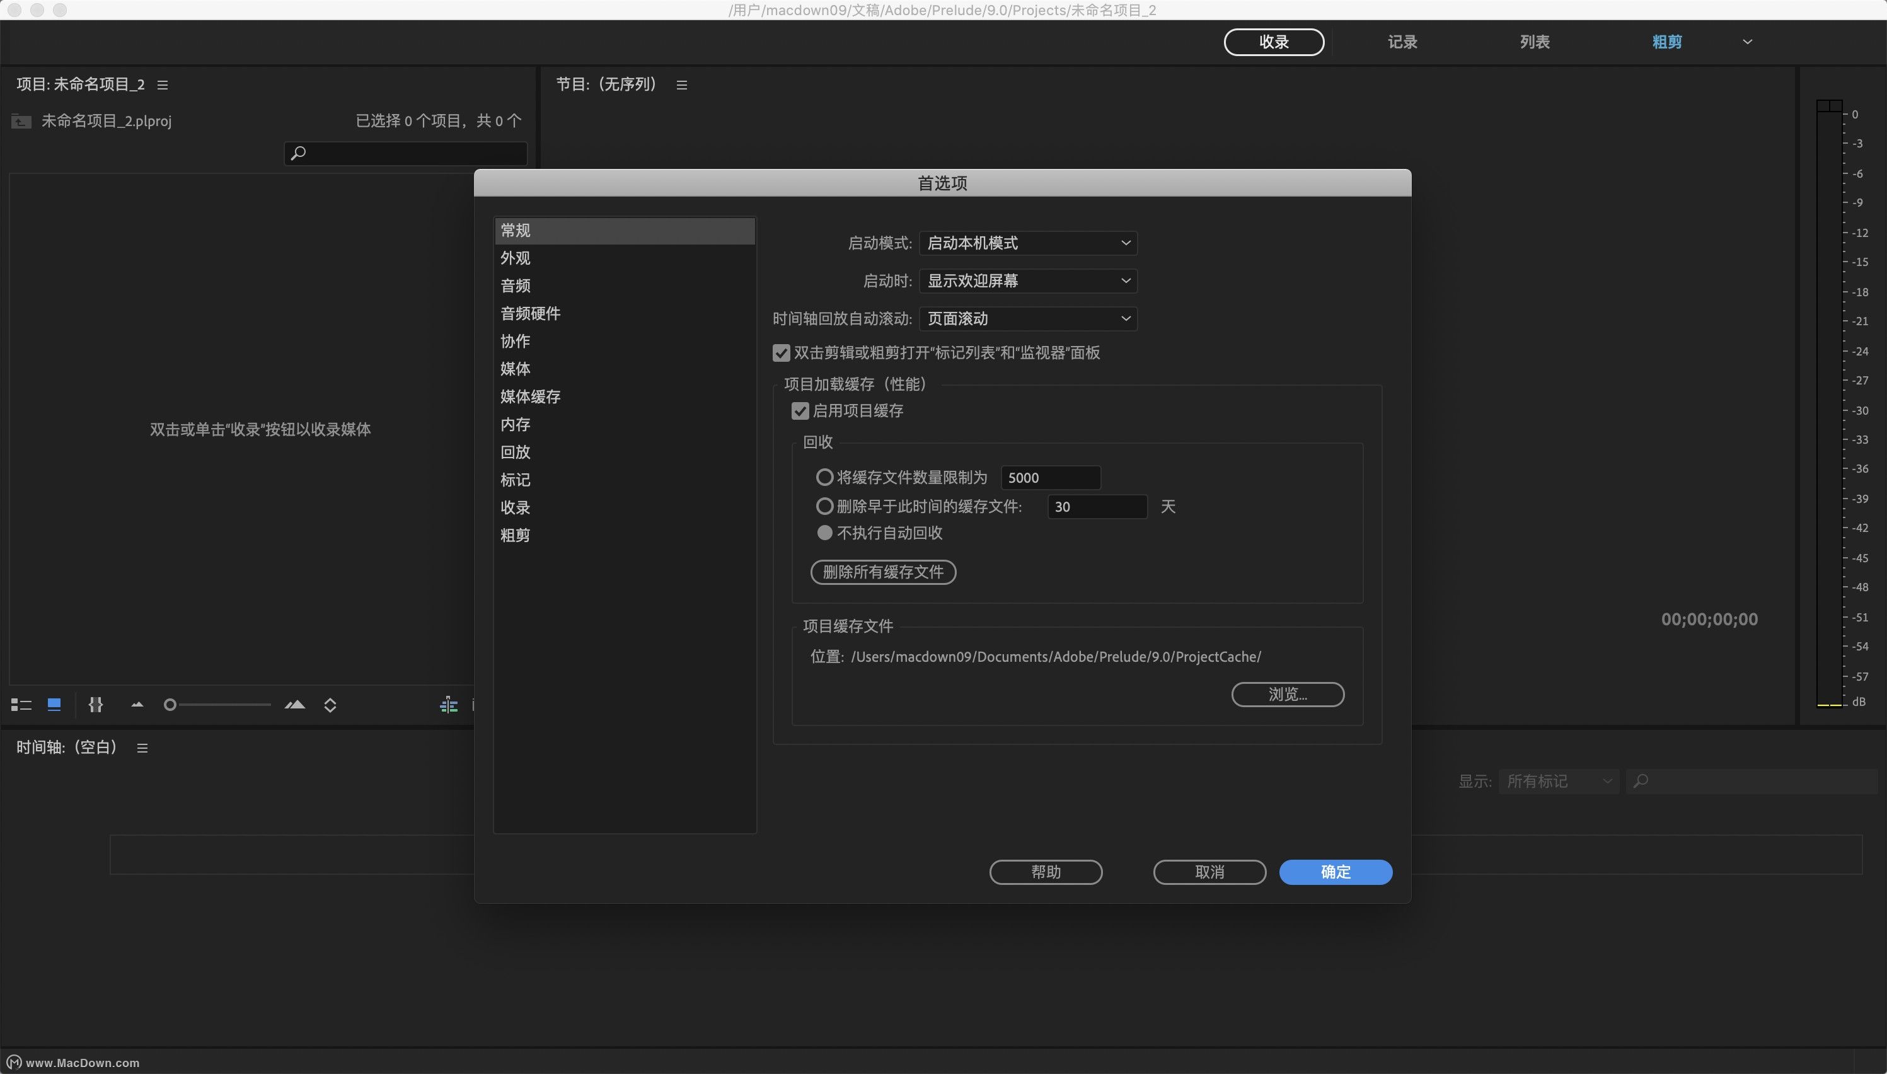The image size is (1887, 1074).
Task: Click 取消 to dismiss preferences
Action: tap(1209, 872)
